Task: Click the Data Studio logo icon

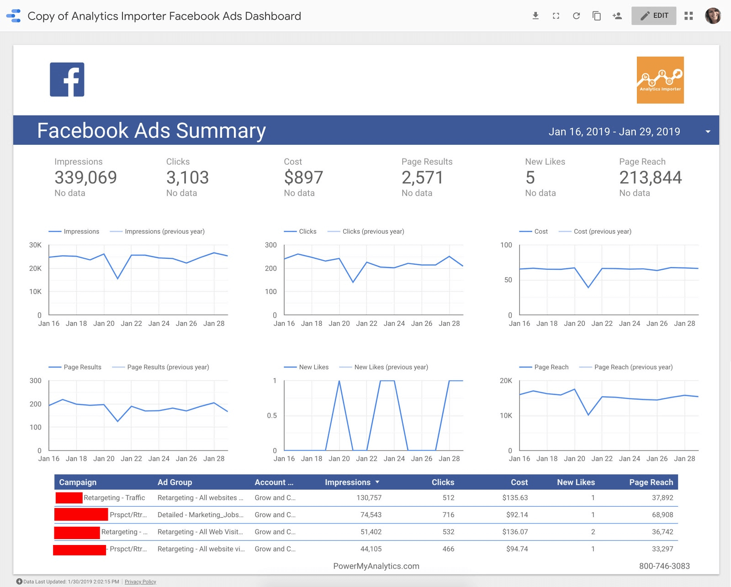Action: (14, 16)
